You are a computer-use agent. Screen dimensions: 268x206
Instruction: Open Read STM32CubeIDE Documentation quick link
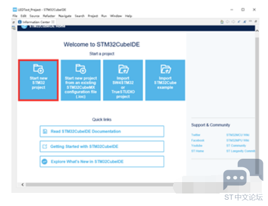102,131
